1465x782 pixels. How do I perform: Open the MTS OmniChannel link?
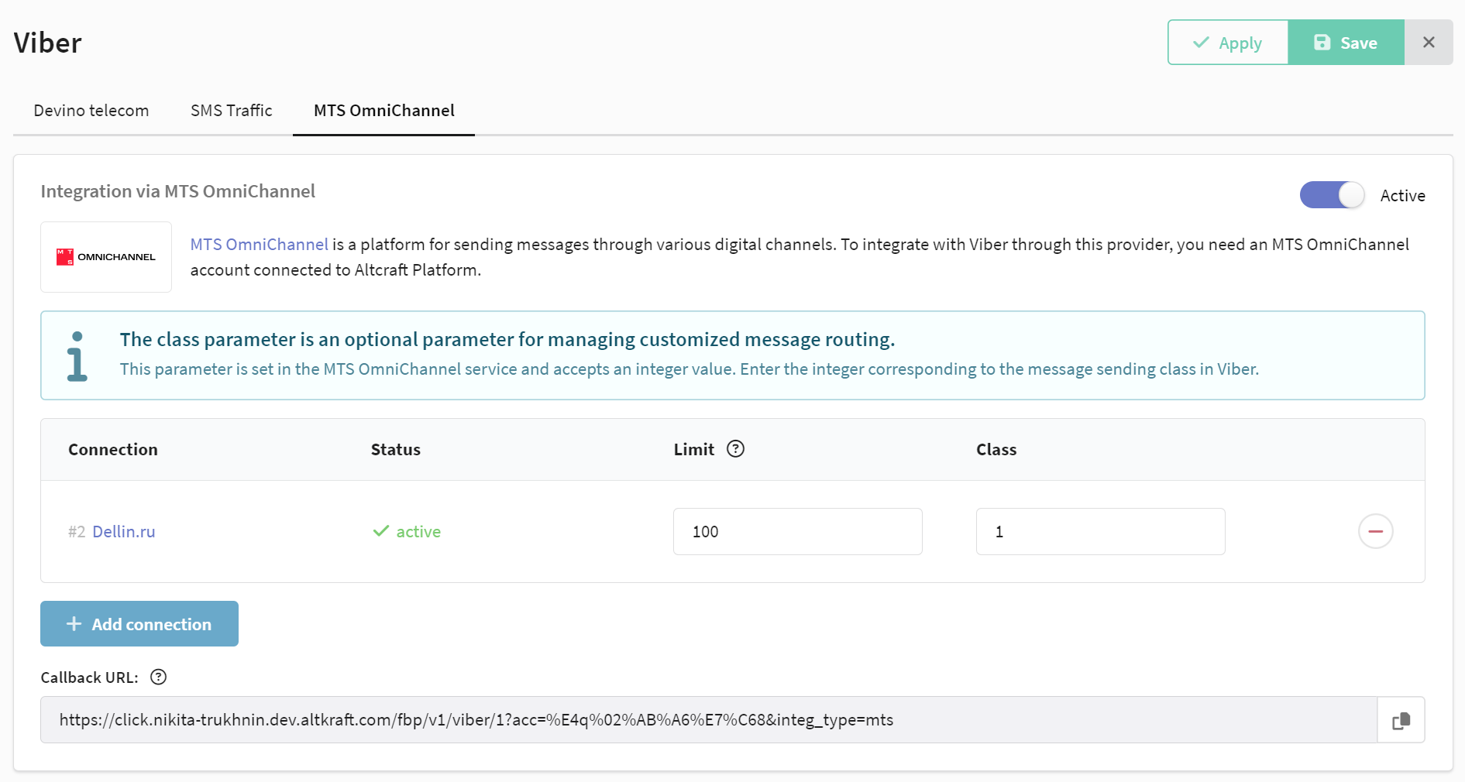pos(260,245)
